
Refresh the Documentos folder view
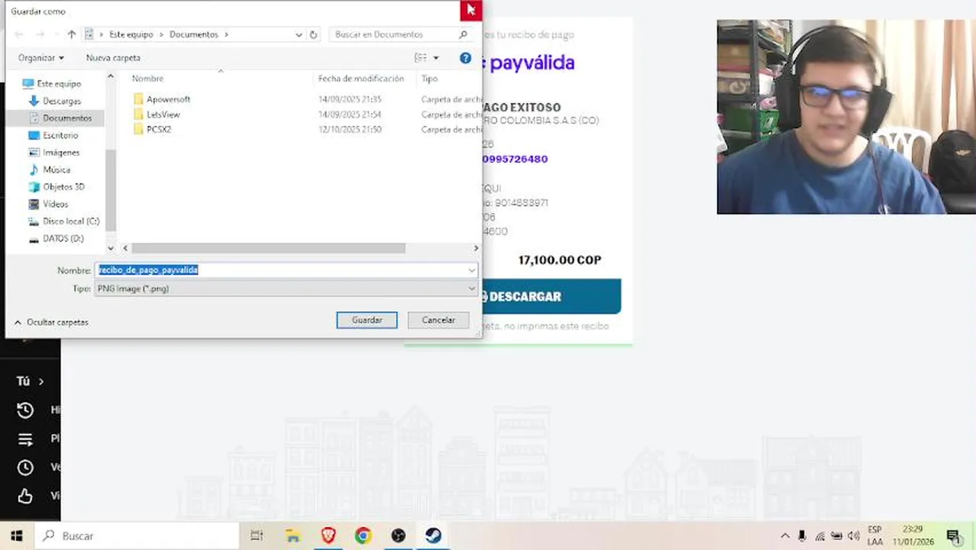pos(313,34)
